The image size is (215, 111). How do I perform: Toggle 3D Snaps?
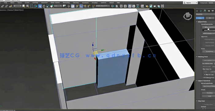pyautogui.click(x=77, y=6)
